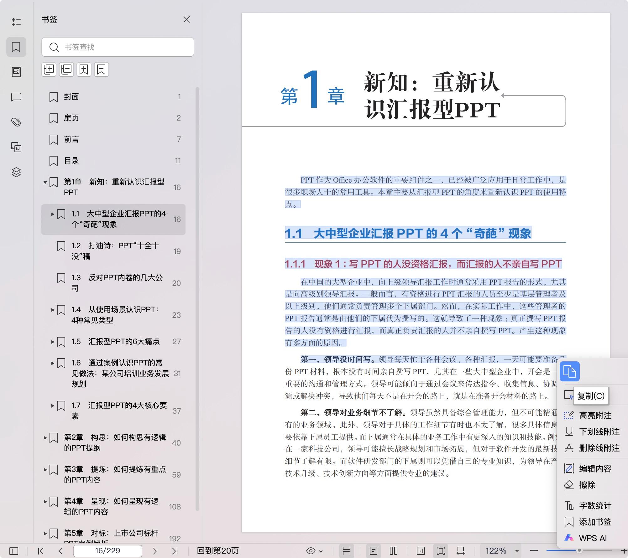Viewport: 628px width, 558px height.
Task: Open the attachments paperclip panel
Action: [x=16, y=122]
